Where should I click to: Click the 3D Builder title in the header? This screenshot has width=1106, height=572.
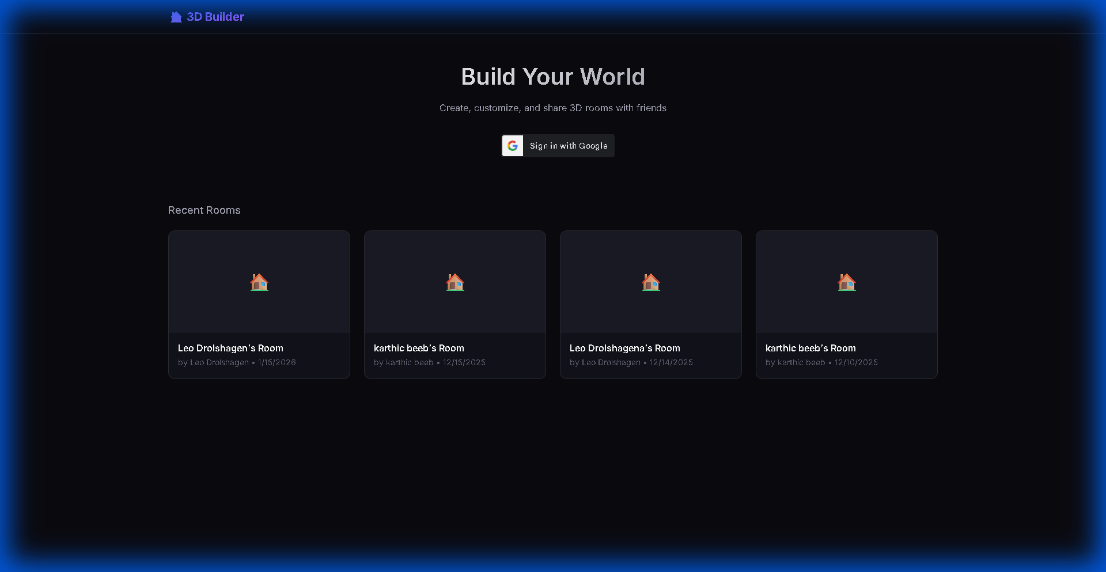pyautogui.click(x=214, y=17)
